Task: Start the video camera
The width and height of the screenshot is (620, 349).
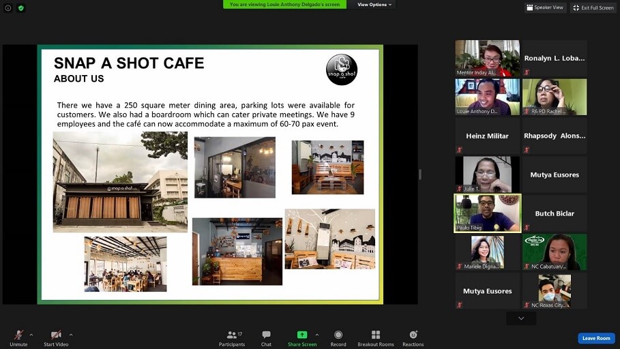Action: click(x=56, y=338)
